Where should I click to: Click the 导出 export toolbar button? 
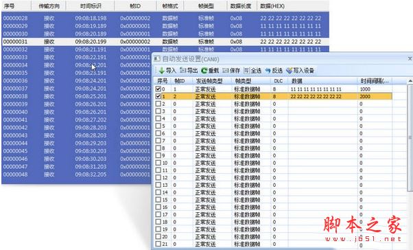click(x=189, y=71)
